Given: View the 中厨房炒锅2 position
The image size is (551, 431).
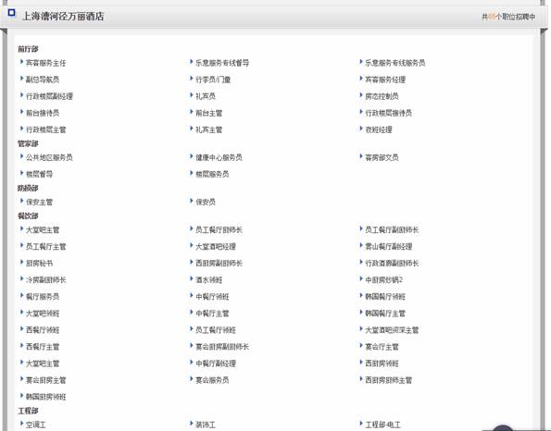Looking at the screenshot, I should (384, 280).
